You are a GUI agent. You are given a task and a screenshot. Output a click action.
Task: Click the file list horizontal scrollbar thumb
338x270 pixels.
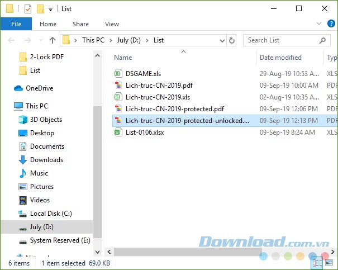pos(188,252)
